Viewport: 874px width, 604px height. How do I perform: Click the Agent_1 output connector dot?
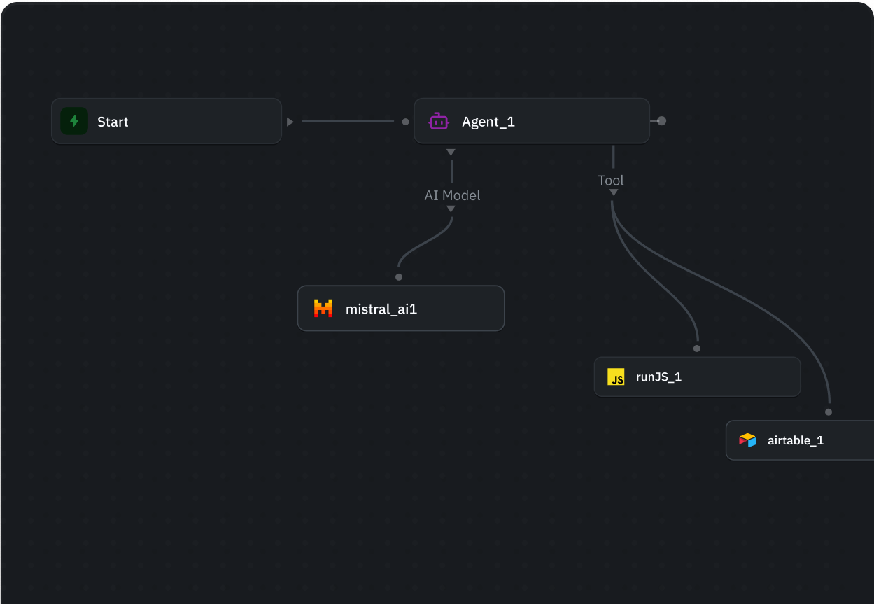coord(661,121)
